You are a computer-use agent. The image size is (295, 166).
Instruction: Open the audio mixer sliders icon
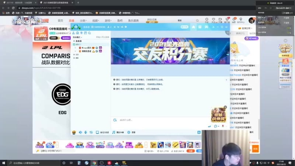pos(91,132)
